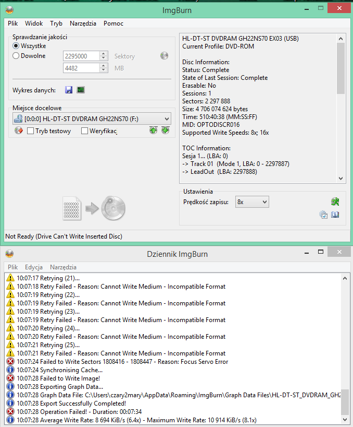Click the 'MID: OPTODISCR016' disc info line
Image resolution: width=353 pixels, height=427 pixels.
211,125
